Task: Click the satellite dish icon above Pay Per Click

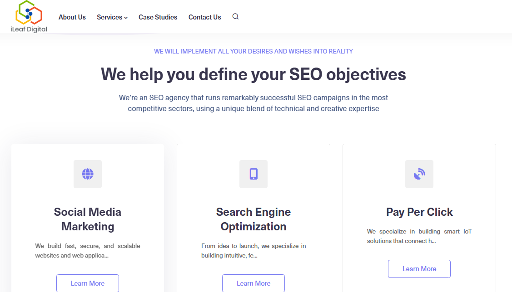Action: [419, 174]
